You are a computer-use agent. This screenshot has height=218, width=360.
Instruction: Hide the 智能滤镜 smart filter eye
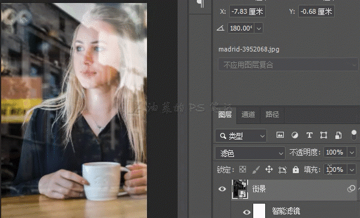247,212
